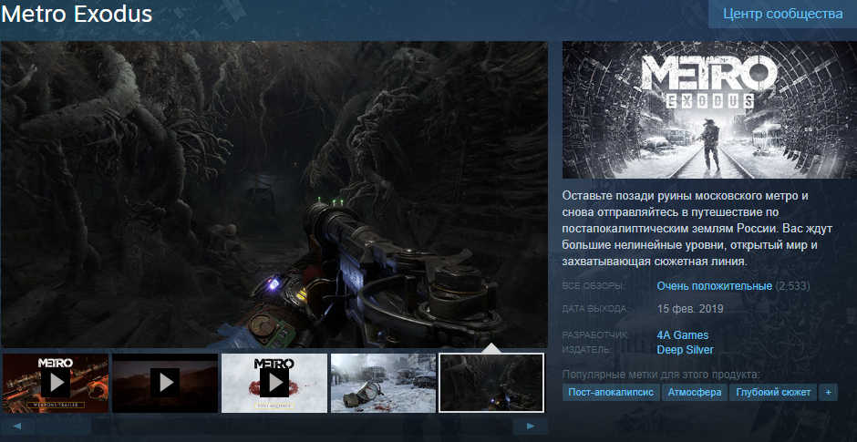Image resolution: width=857 pixels, height=442 pixels.
Task: Select the snowy street screenshot thumbnail
Action: 383,383
